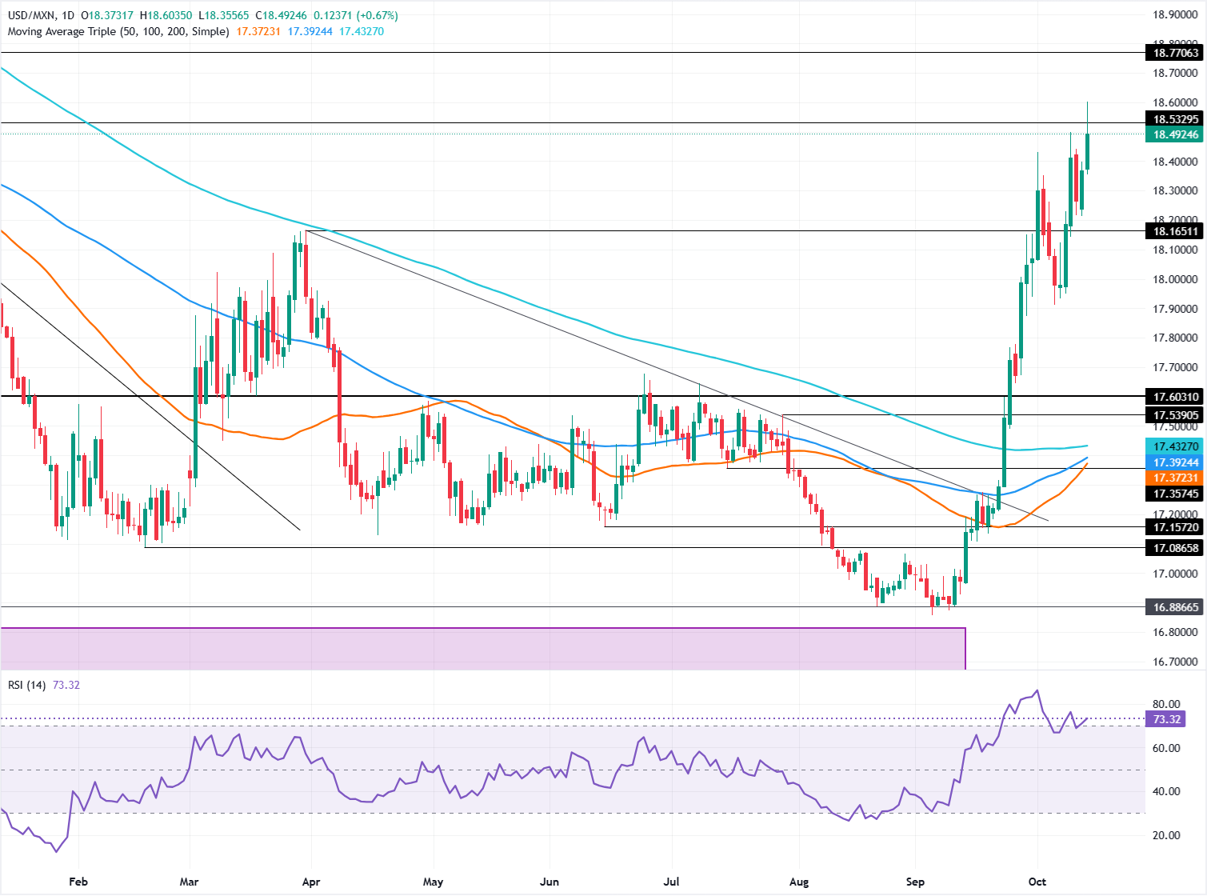Click the current price label 18.49246
Image resolution: width=1207 pixels, height=896 pixels.
1175,134
